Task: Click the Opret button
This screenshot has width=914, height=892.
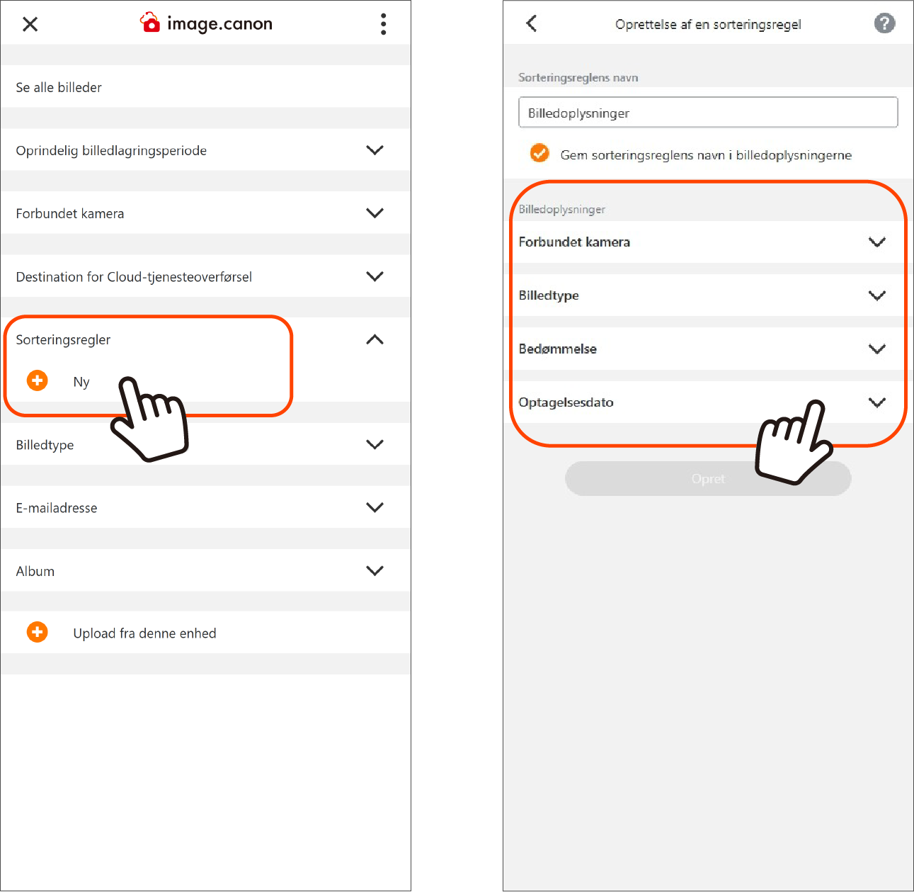Action: pos(708,479)
